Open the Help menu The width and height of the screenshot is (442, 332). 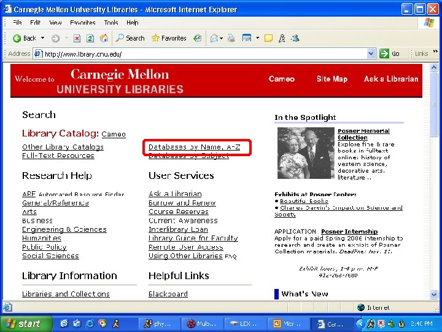click(132, 23)
